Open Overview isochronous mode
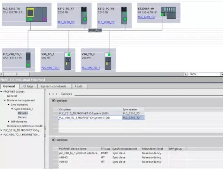This screenshot has height=169, width=223. [25, 126]
